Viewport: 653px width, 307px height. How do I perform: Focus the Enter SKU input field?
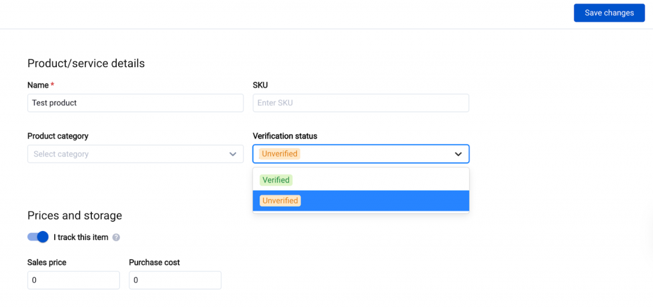[x=360, y=103]
